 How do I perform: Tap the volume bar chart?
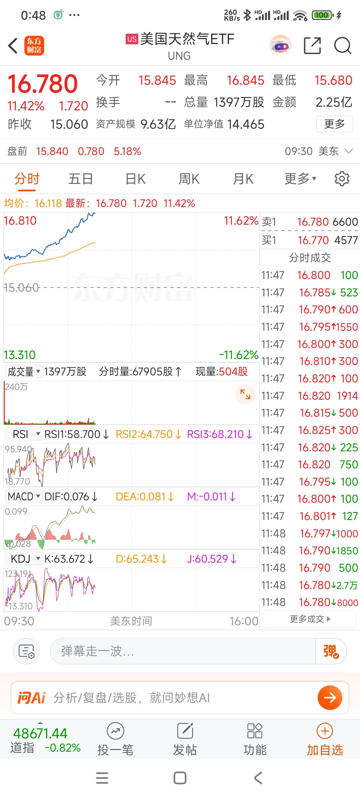click(x=131, y=403)
